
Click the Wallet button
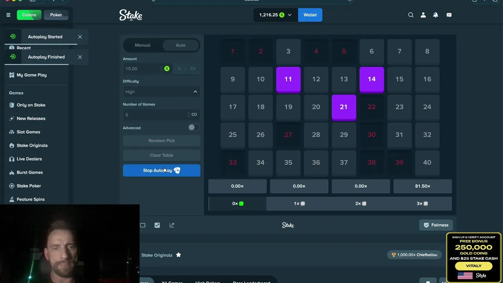[310, 15]
